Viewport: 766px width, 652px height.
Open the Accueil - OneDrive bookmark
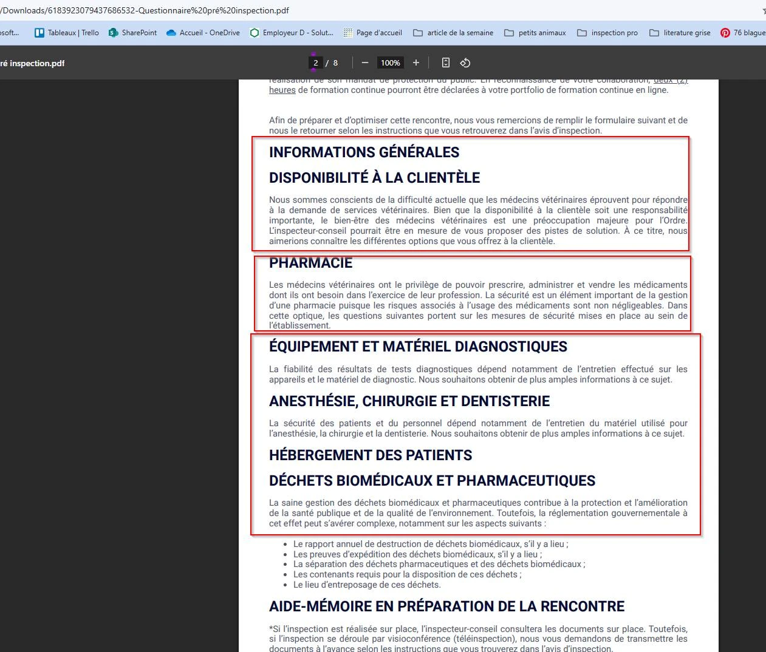(x=202, y=33)
